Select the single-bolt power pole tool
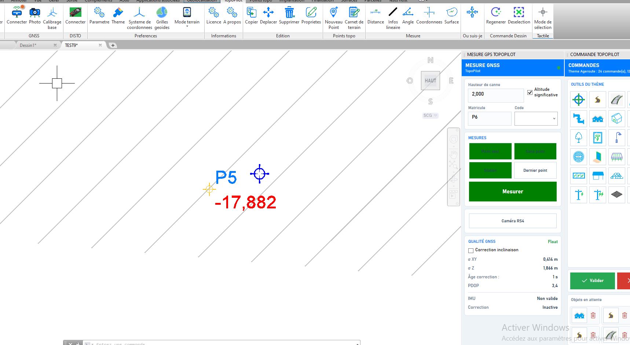 [x=579, y=195]
